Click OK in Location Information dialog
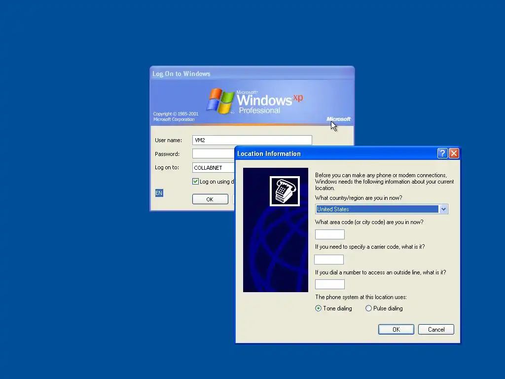Screen dimensions: 505x379 click(x=396, y=329)
